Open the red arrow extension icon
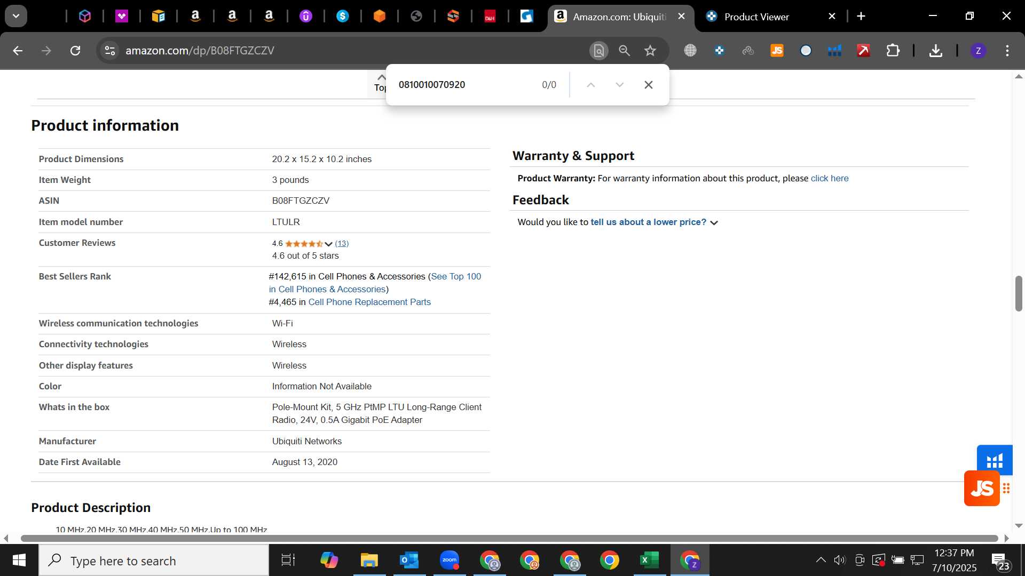Viewport: 1025px width, 576px height. pyautogui.click(x=863, y=51)
